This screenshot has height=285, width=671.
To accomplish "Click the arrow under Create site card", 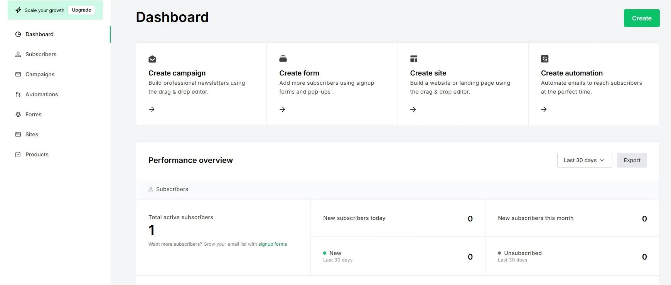I will (x=413, y=109).
